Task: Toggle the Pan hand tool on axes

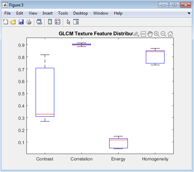Action: coord(150,34)
